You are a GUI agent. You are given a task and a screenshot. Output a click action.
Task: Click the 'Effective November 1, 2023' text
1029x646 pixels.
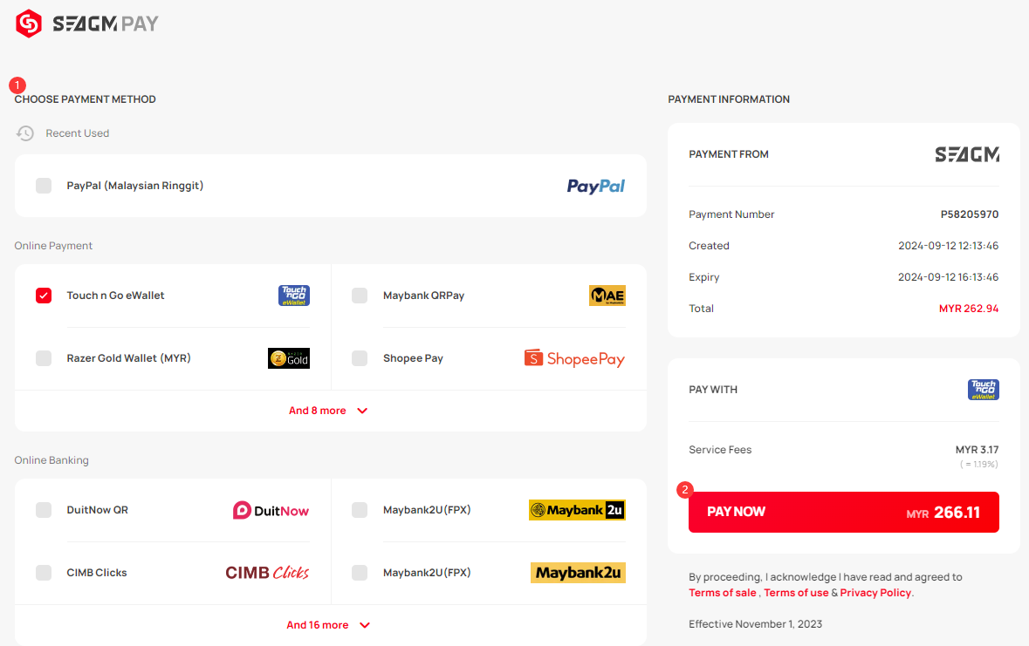(x=755, y=624)
